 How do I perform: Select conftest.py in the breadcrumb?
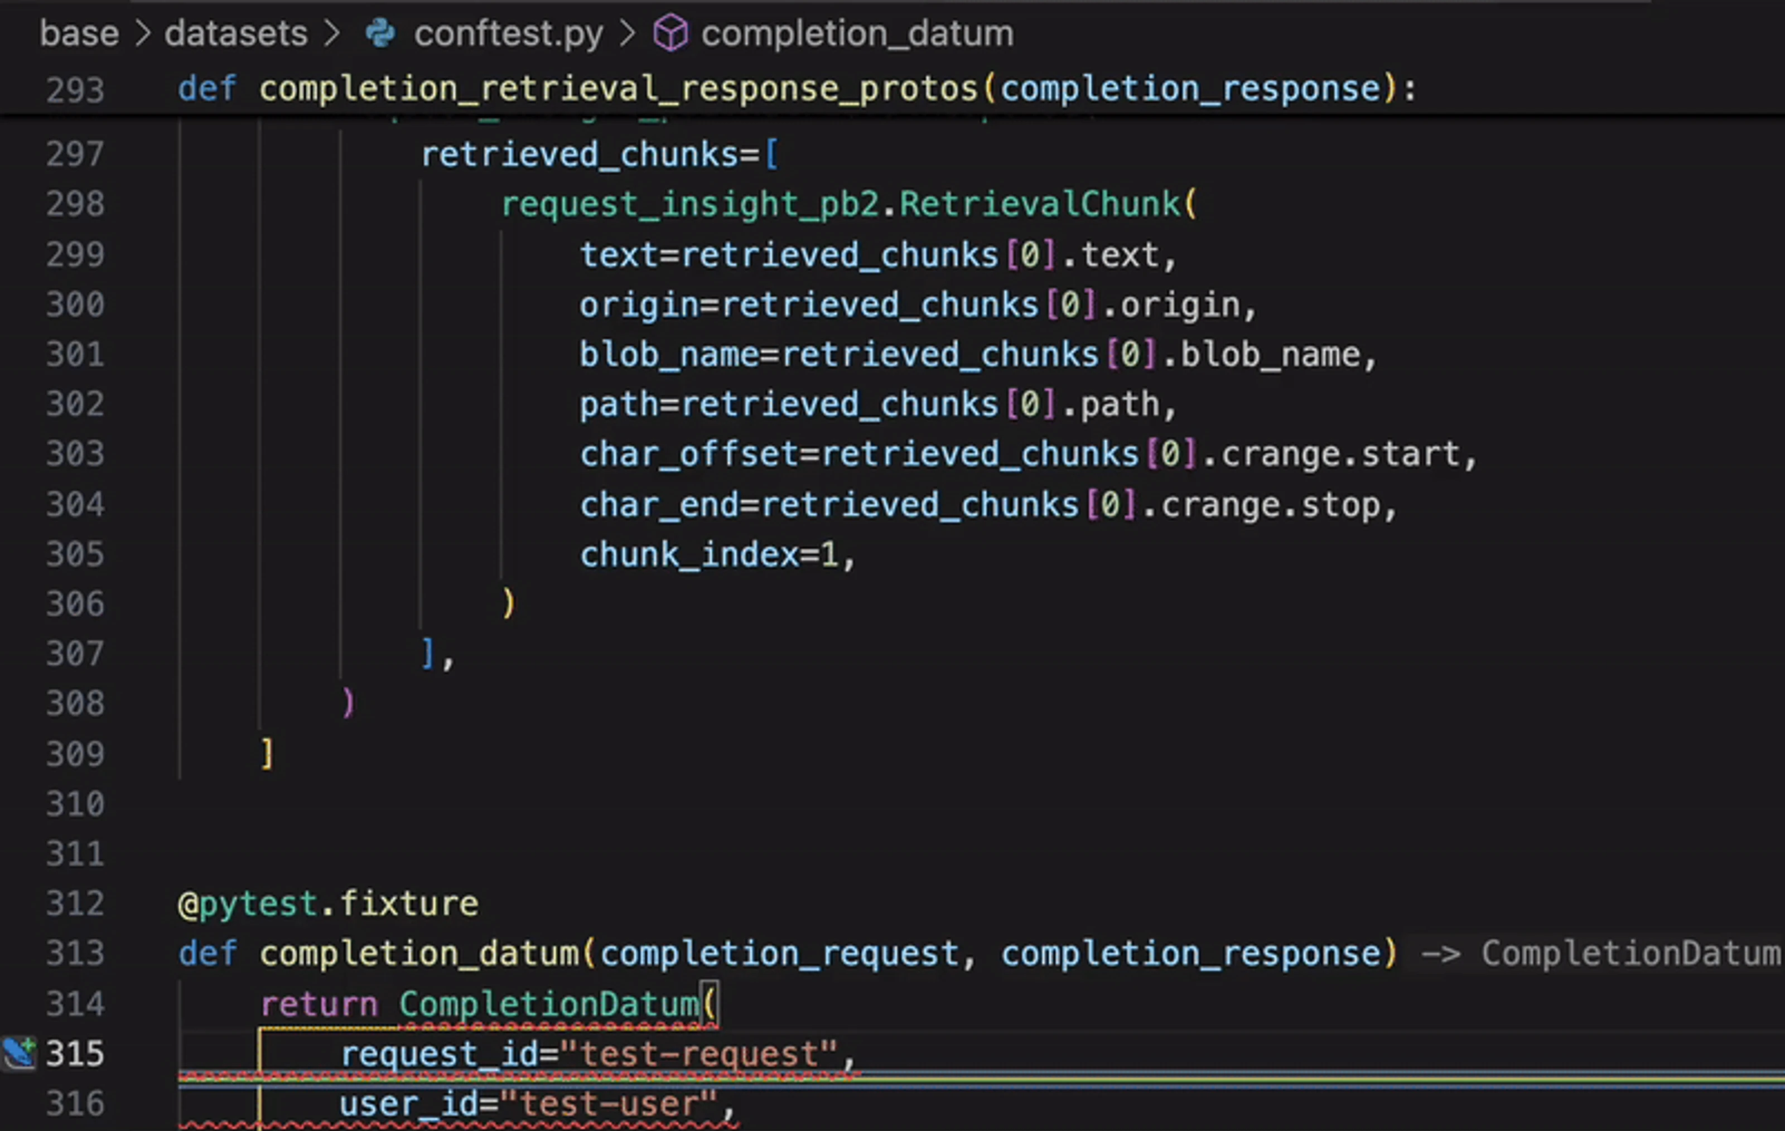pos(508,33)
